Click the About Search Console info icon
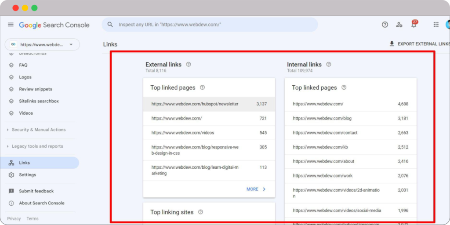 [11, 203]
